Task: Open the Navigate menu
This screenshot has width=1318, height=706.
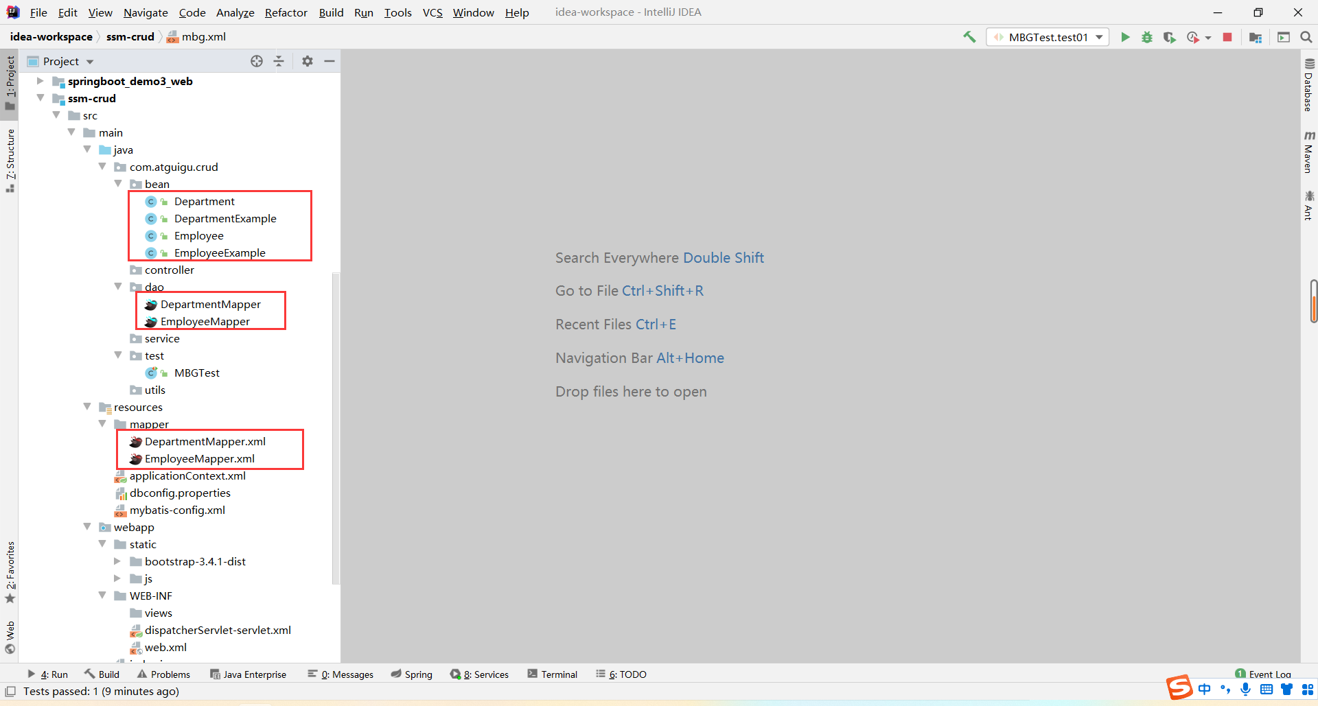Action: [146, 12]
